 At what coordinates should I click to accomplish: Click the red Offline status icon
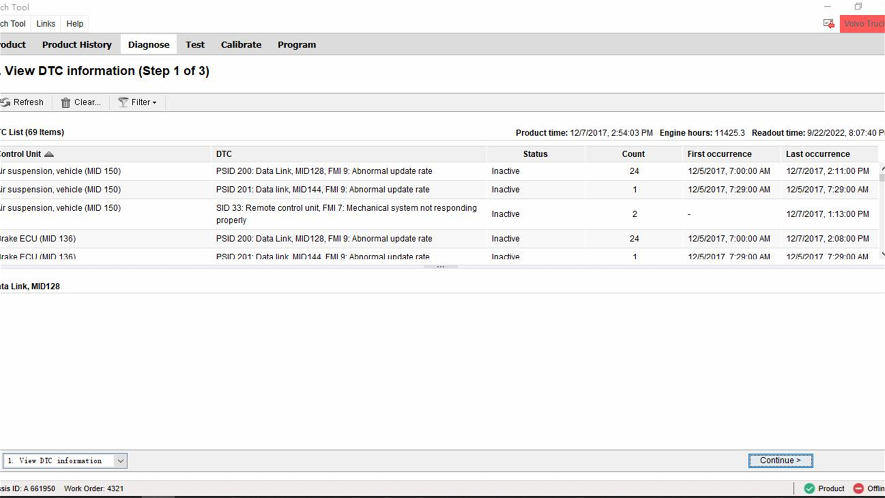point(858,488)
